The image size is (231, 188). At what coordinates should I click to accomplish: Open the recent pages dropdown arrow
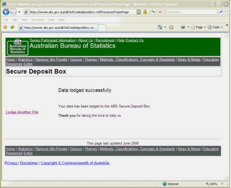19,12
